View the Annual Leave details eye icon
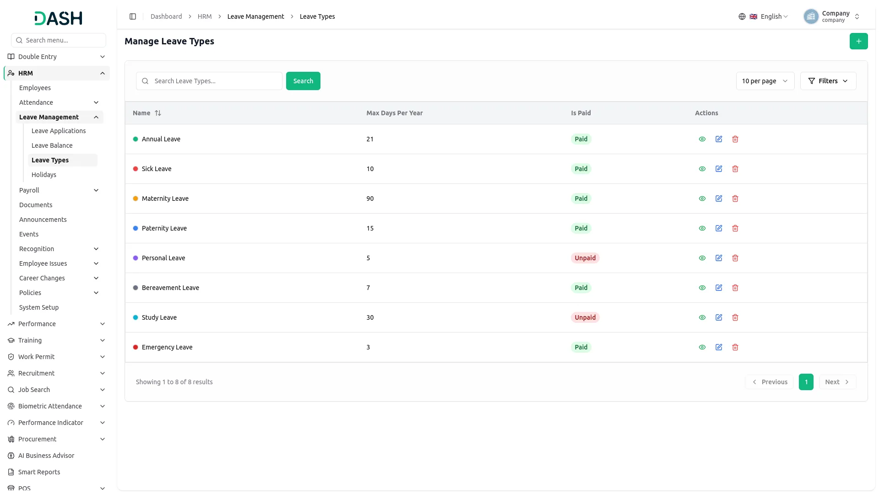 point(702,139)
